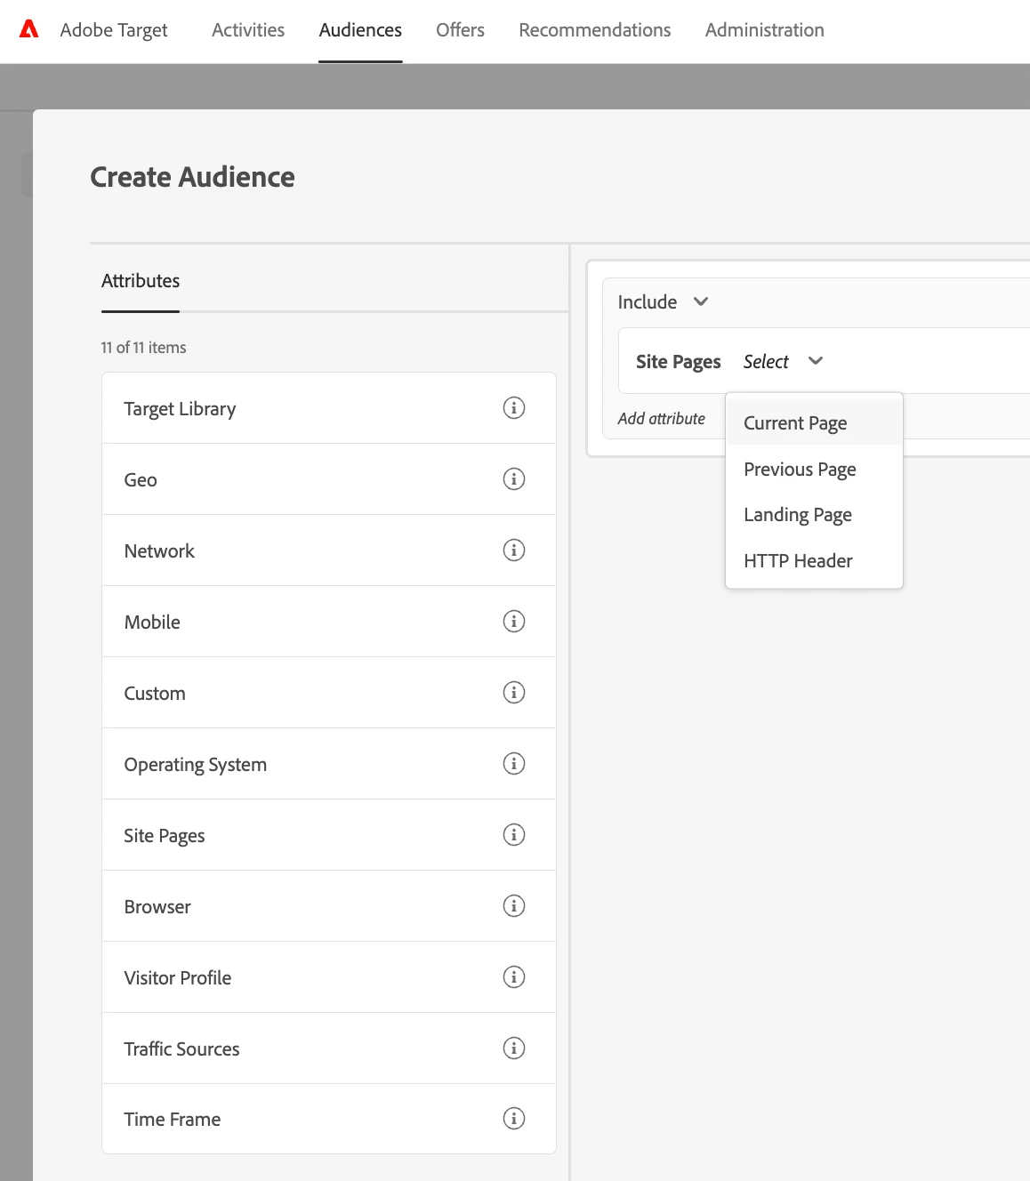Click the Add attribute placeholder

[662, 419]
